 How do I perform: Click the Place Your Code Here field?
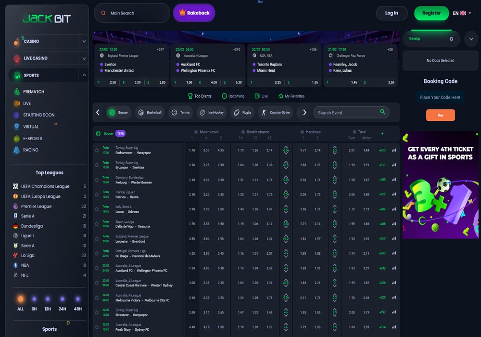coord(440,97)
